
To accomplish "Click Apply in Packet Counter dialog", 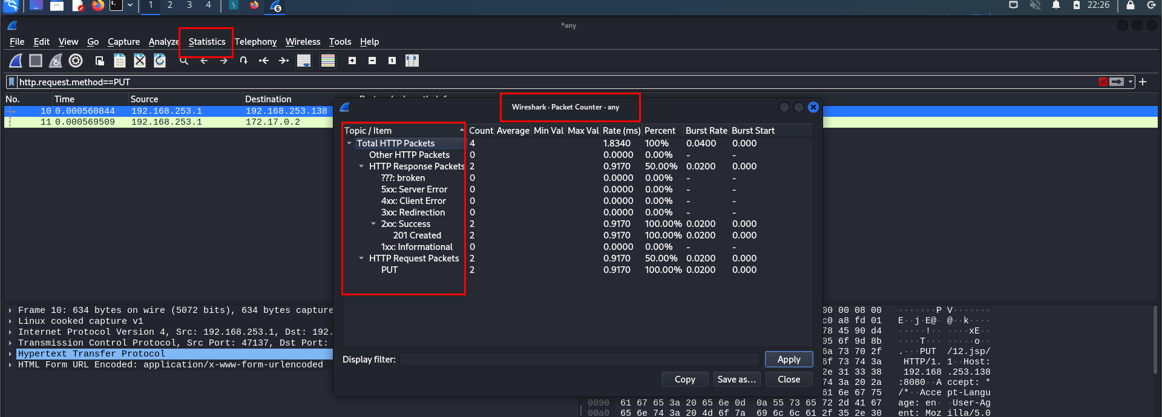I will tap(789, 360).
